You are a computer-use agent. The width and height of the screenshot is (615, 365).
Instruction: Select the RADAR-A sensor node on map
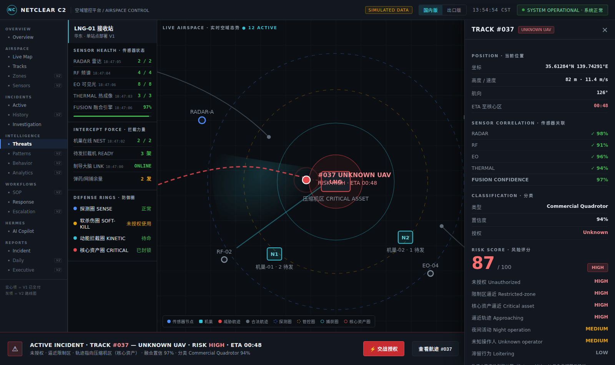pyautogui.click(x=202, y=120)
